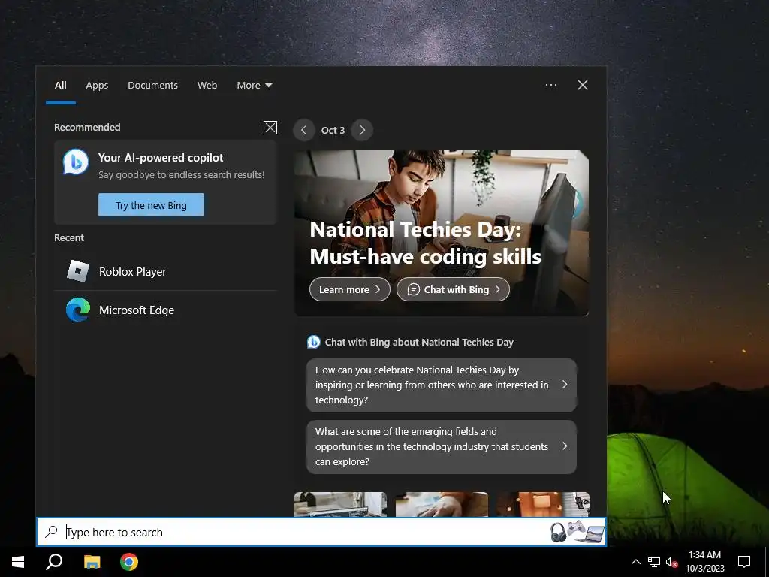Go to next day arrow
This screenshot has width=769, height=577.
click(x=362, y=130)
